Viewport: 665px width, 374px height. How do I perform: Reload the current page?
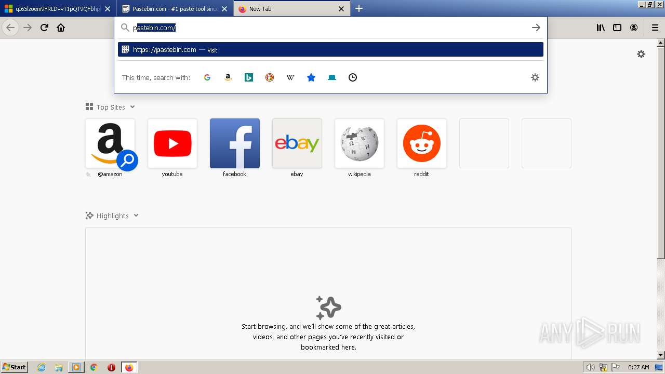44,28
